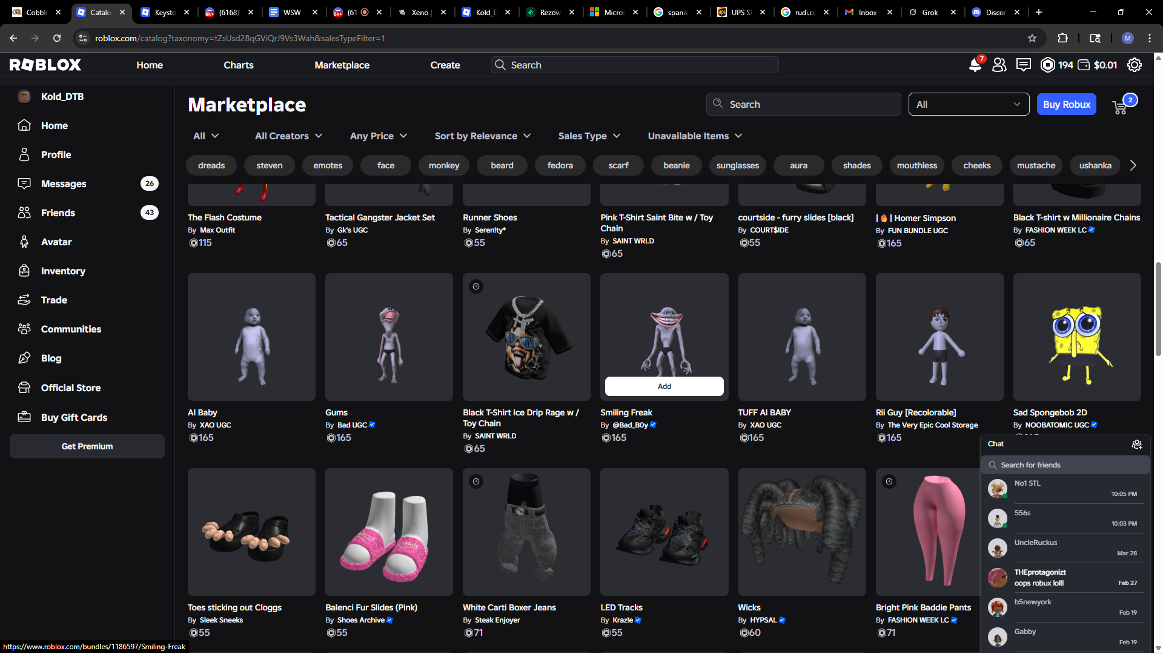Select the sunglasses tag chip

738,165
